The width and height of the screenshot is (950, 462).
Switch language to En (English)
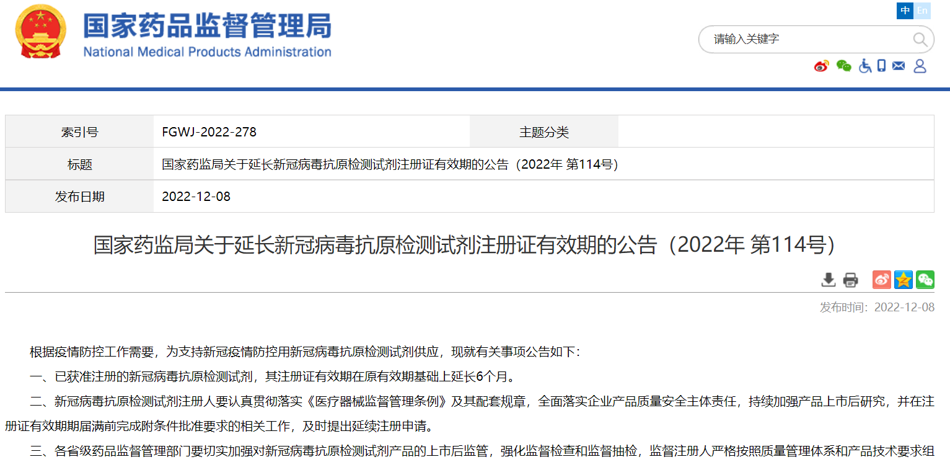tap(922, 11)
